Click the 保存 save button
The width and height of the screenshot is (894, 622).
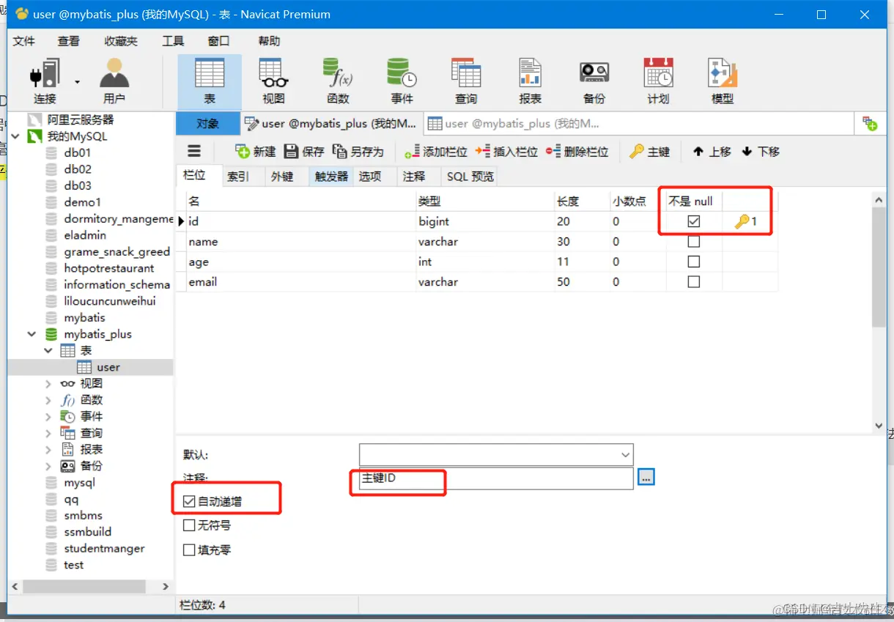pyautogui.click(x=304, y=152)
